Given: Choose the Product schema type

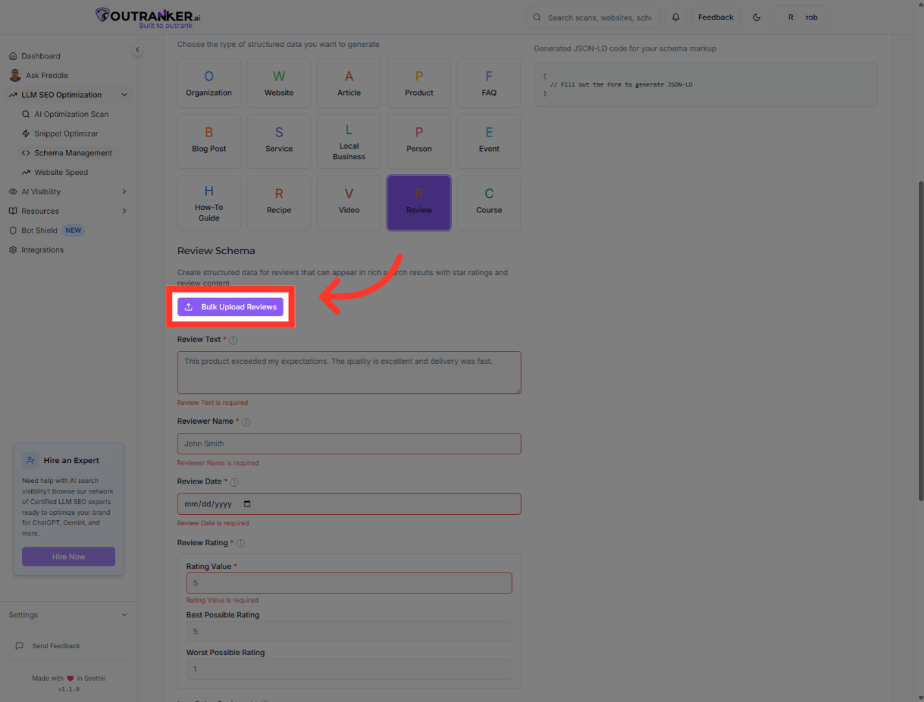Looking at the screenshot, I should 419,83.
